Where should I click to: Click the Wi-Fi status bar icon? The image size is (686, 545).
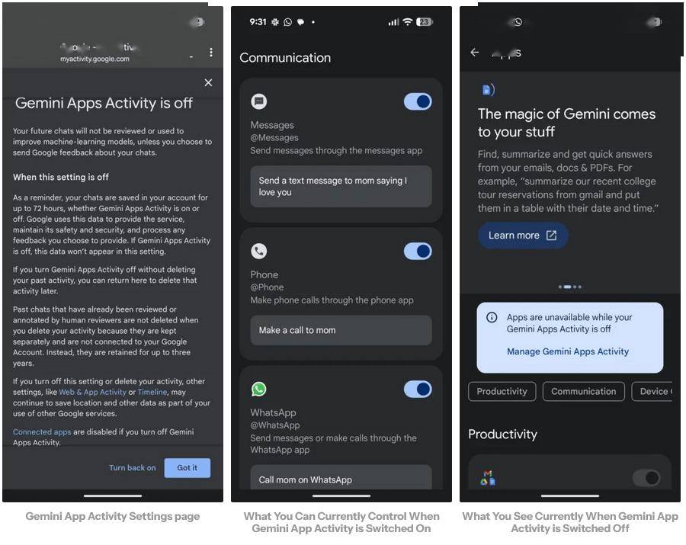408,22
